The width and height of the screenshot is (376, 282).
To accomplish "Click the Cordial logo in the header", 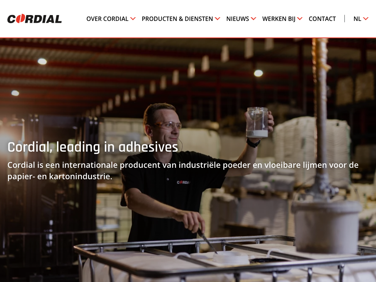I will click(35, 19).
